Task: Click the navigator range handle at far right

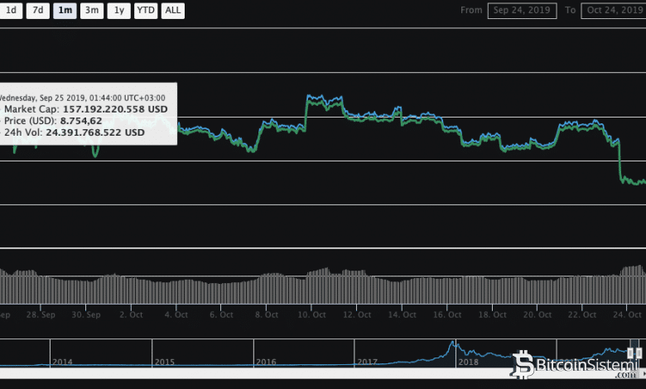Action: 636,353
